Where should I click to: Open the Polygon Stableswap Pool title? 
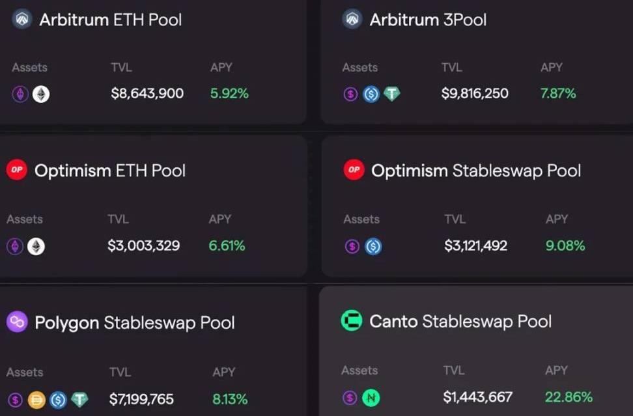tap(135, 323)
